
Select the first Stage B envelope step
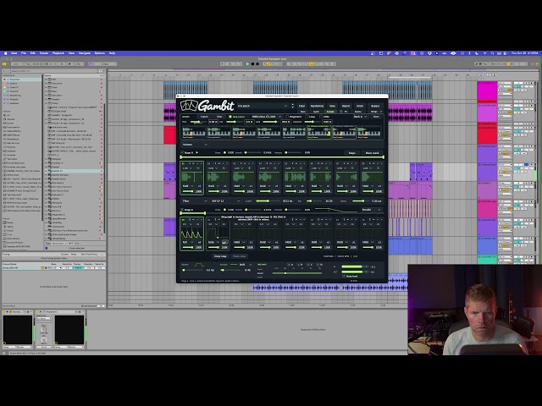(x=192, y=233)
